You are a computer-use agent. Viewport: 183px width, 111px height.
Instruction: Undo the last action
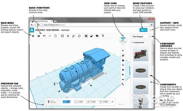44,36
